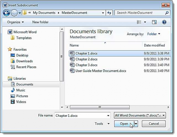Image resolution: width=177 pixels, height=137 pixels.
Task: Open Recent Places
Action: click(26, 67)
